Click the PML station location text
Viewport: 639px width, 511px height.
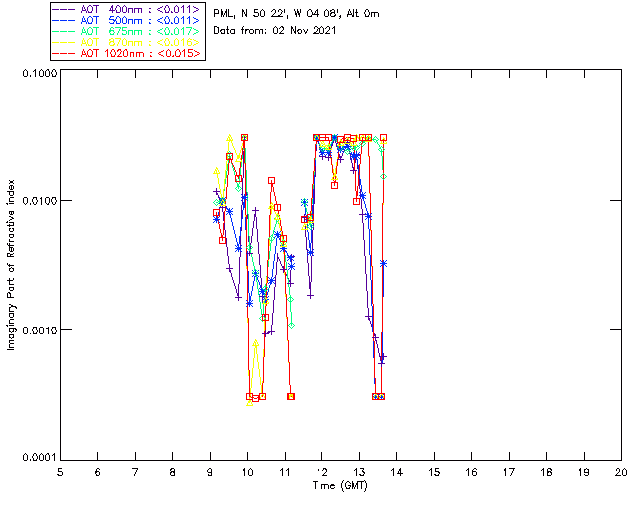[x=297, y=14]
